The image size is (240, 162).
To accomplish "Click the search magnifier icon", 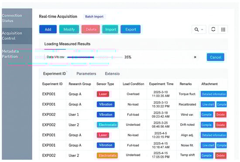I will tap(196, 29).
